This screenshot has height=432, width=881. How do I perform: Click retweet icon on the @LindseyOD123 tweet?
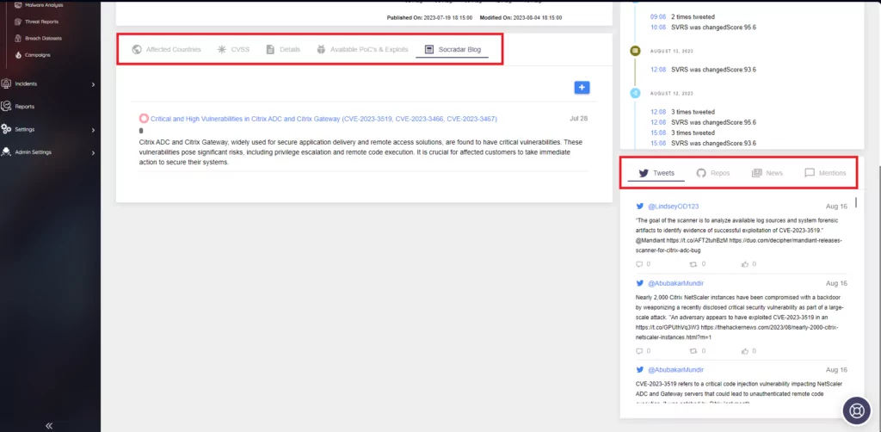[x=693, y=264]
